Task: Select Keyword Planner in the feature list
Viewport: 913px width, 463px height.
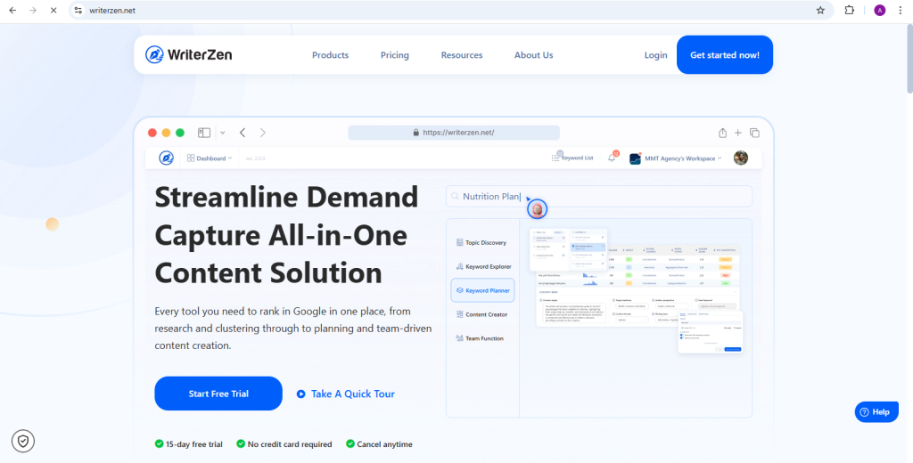Action: point(483,290)
